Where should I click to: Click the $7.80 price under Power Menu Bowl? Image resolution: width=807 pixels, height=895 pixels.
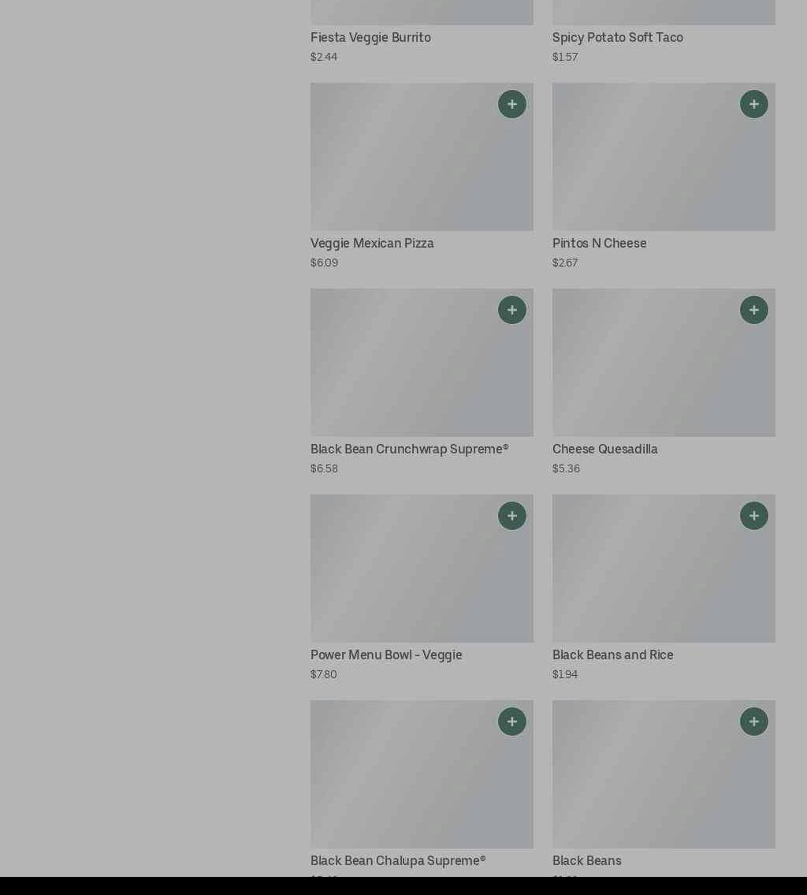(323, 675)
